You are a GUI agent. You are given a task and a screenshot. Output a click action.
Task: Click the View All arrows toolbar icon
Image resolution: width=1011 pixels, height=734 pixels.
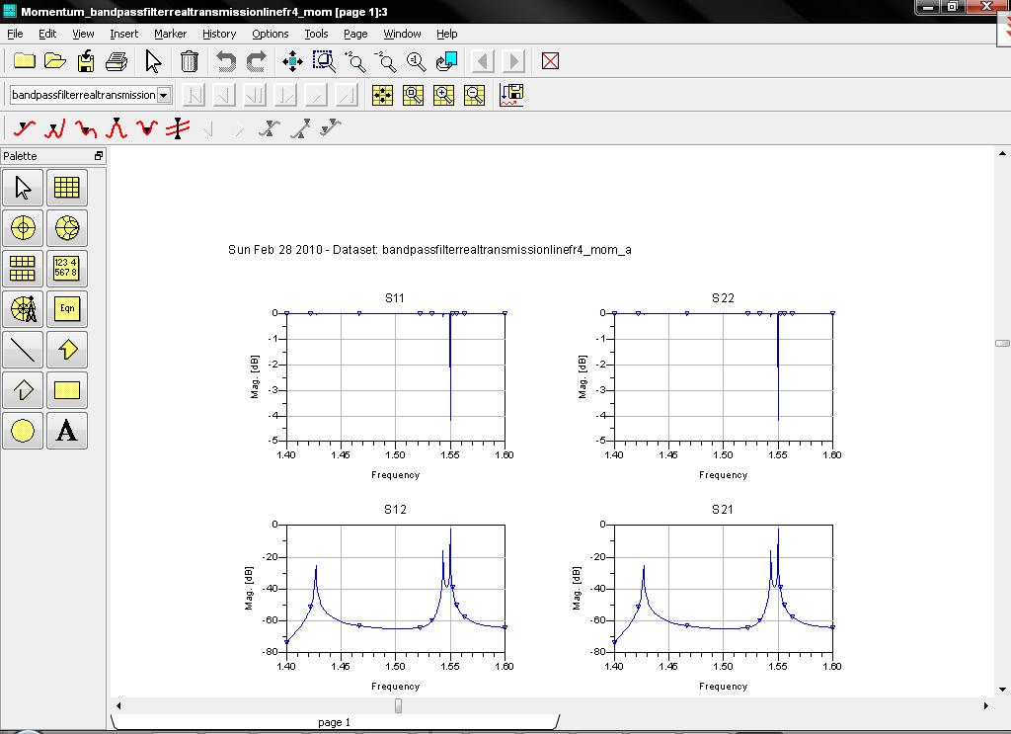(x=292, y=61)
